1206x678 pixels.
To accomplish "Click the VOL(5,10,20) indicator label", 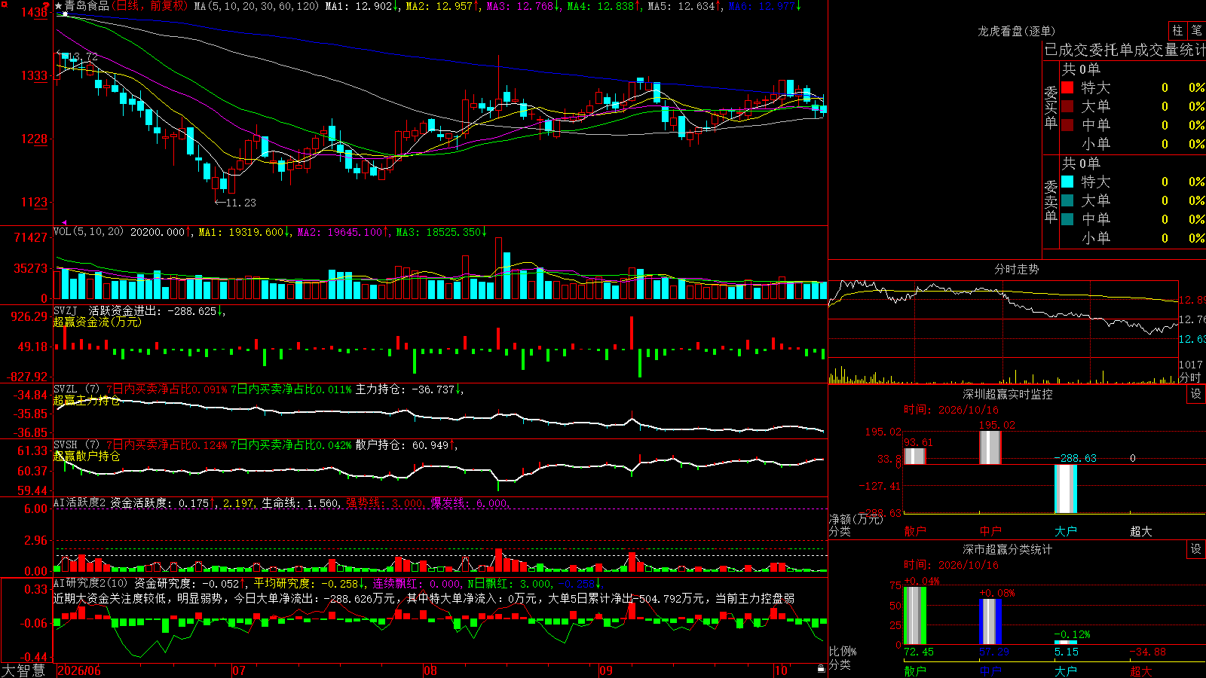I will [88, 232].
